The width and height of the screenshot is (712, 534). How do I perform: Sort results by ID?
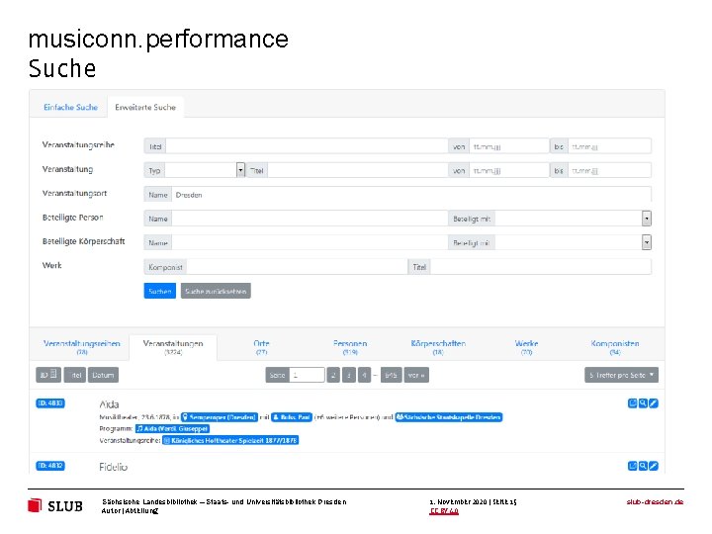pos(48,375)
